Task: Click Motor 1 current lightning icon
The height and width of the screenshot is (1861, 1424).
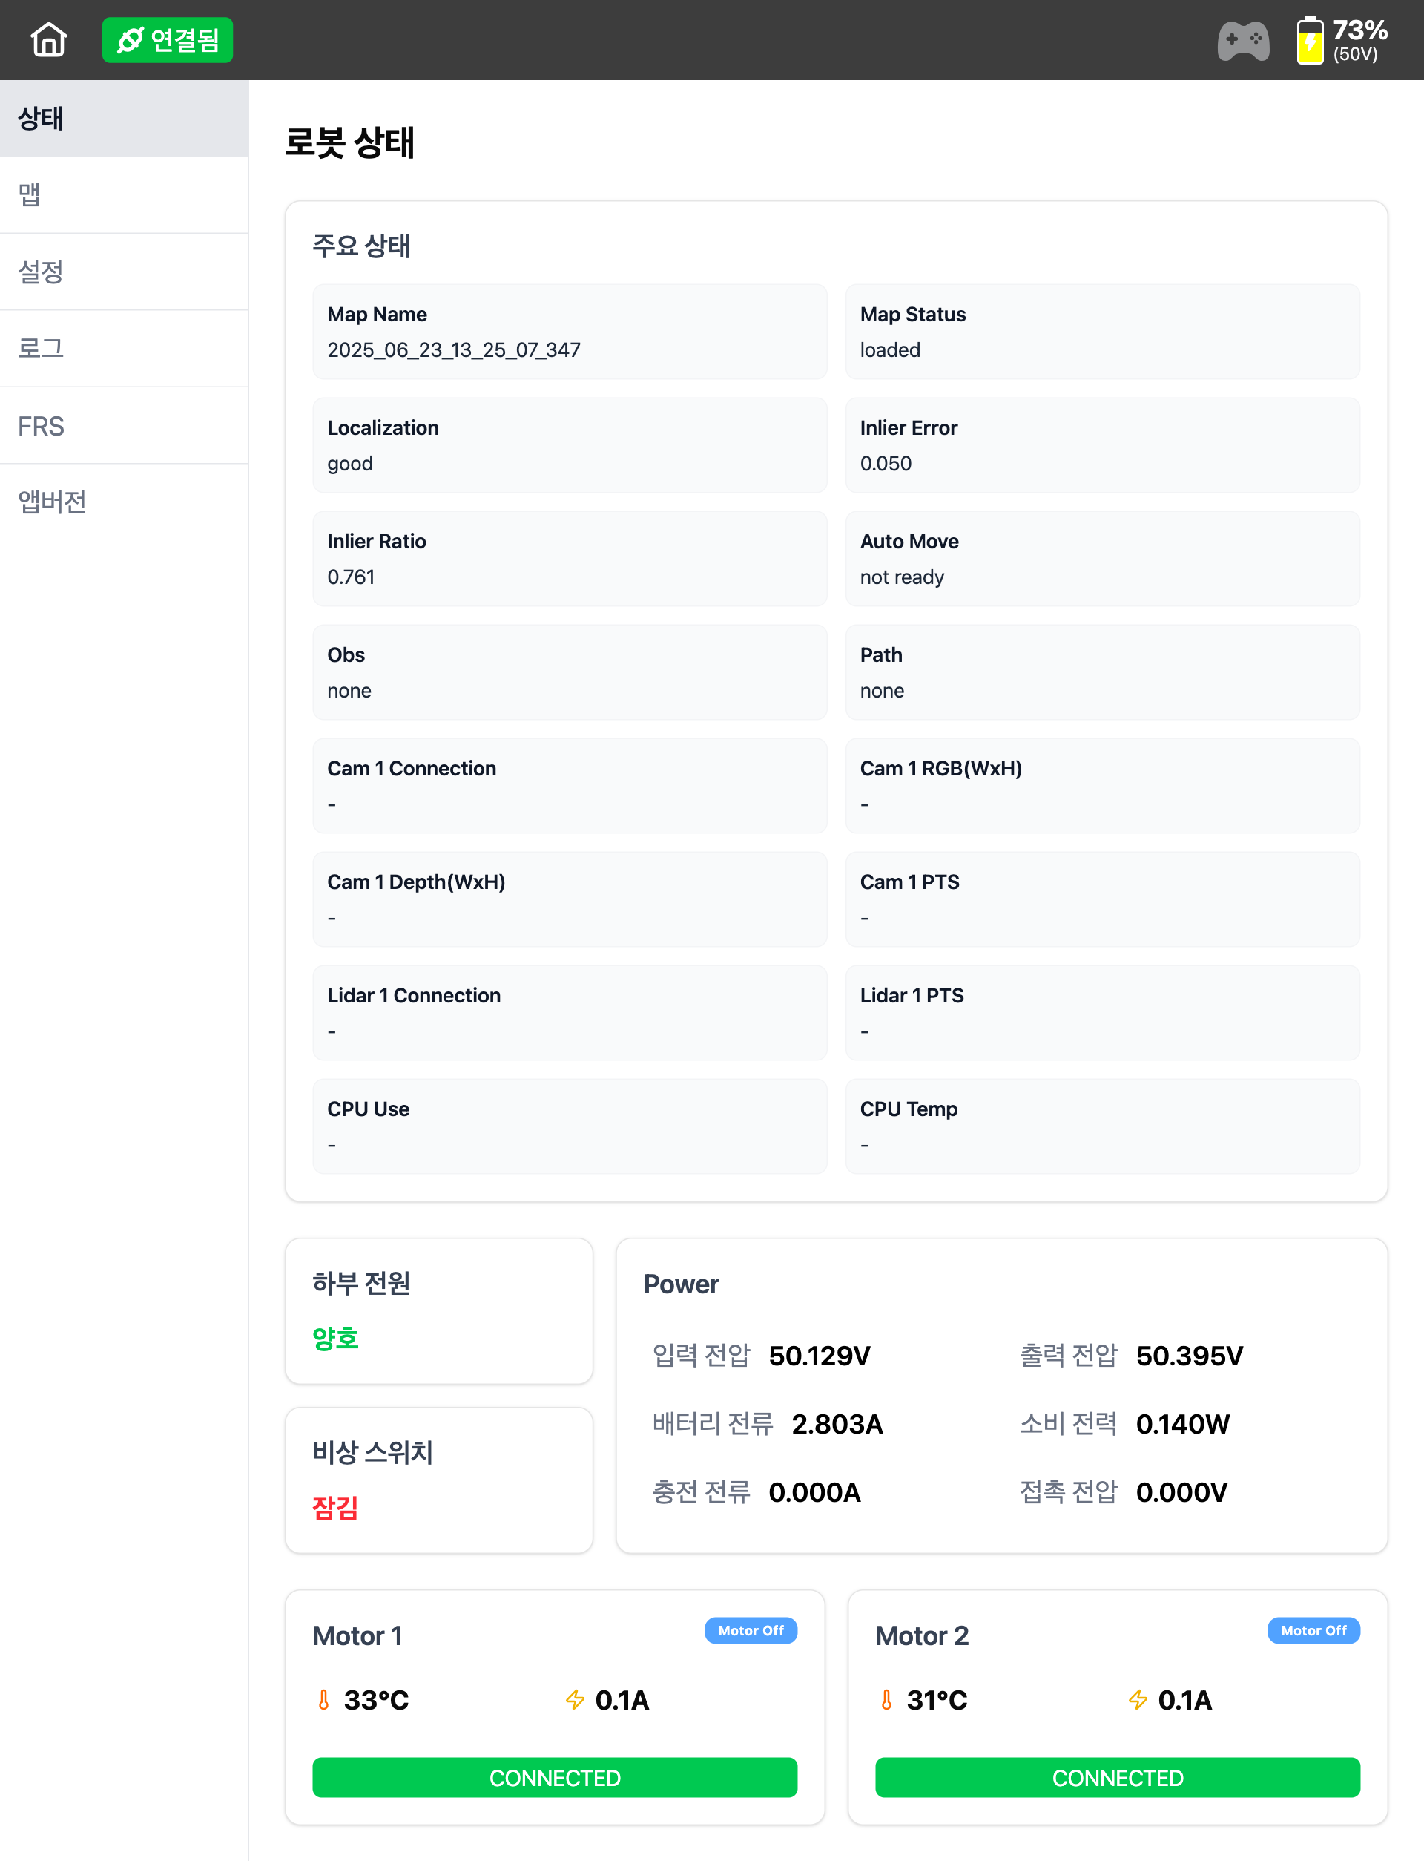Action: click(x=575, y=1700)
